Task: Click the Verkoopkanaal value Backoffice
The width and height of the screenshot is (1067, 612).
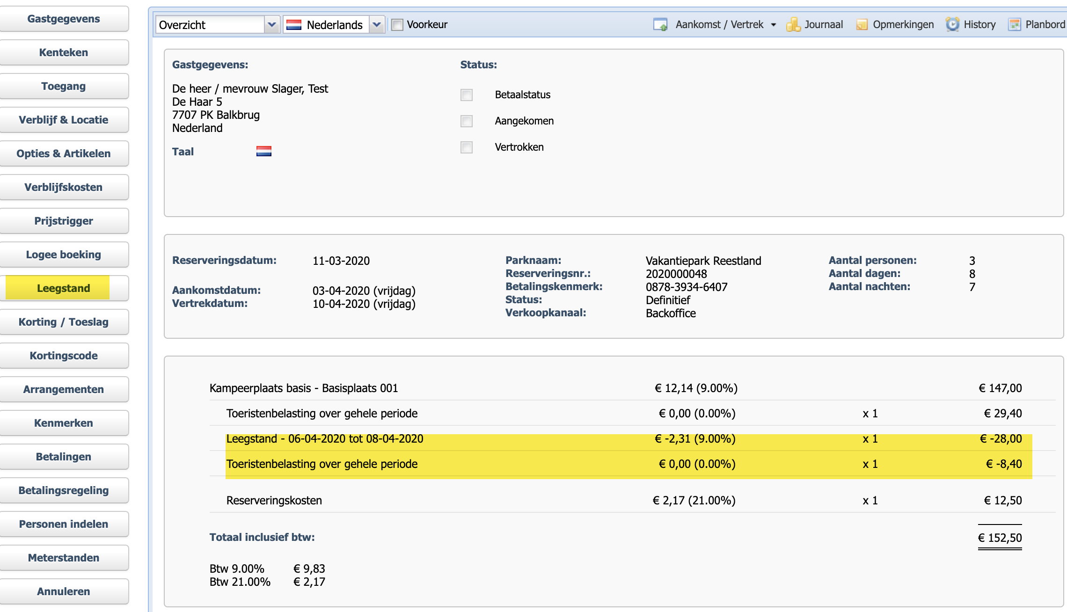Action: [x=671, y=313]
